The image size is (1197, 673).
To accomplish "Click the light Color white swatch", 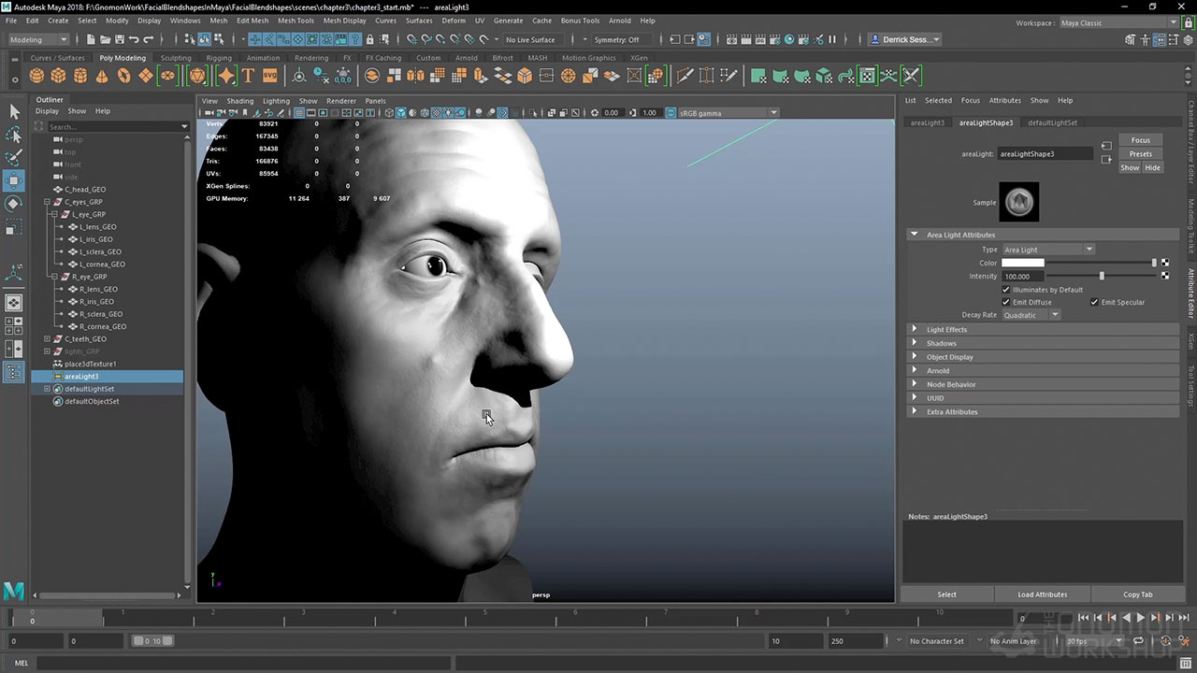I will point(1022,263).
